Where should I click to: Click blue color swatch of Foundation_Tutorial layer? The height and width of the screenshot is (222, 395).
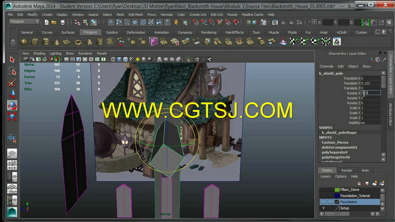pos(337,195)
